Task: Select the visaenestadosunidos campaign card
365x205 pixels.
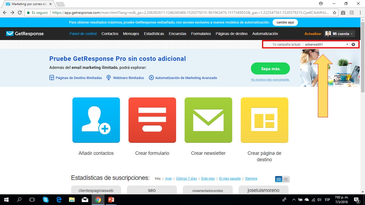Action: (x=208, y=190)
